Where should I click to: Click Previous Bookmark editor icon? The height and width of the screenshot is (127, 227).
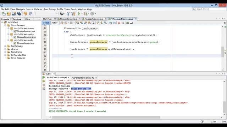98,23
